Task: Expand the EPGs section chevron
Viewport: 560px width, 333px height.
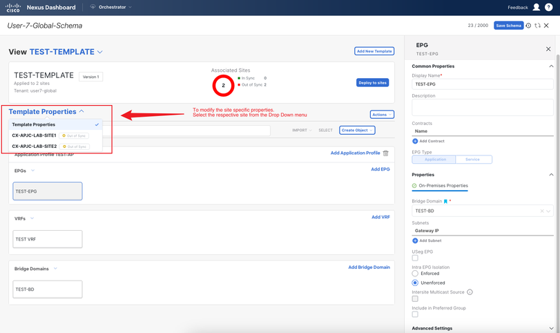Action: click(33, 171)
